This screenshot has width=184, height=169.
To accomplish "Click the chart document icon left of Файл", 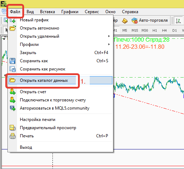I will 4,12.
